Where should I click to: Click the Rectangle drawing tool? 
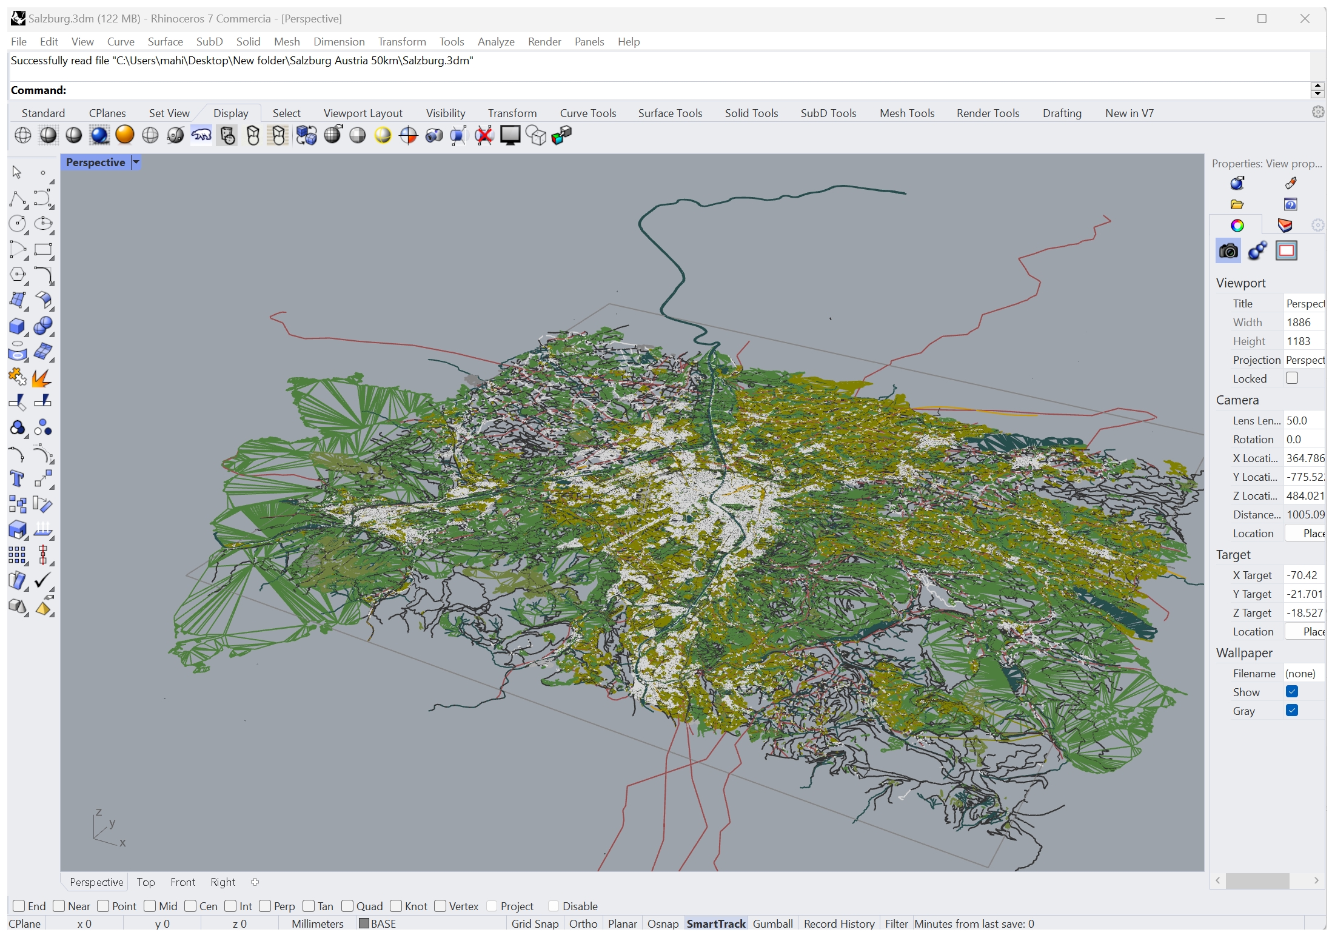pos(43,249)
